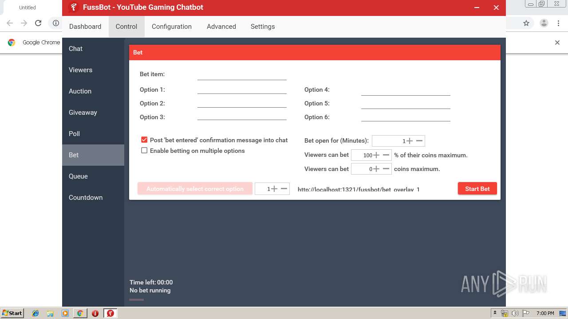Screen dimensions: 568x319
Task: Open media player taskbar icon
Action: click(65, 313)
